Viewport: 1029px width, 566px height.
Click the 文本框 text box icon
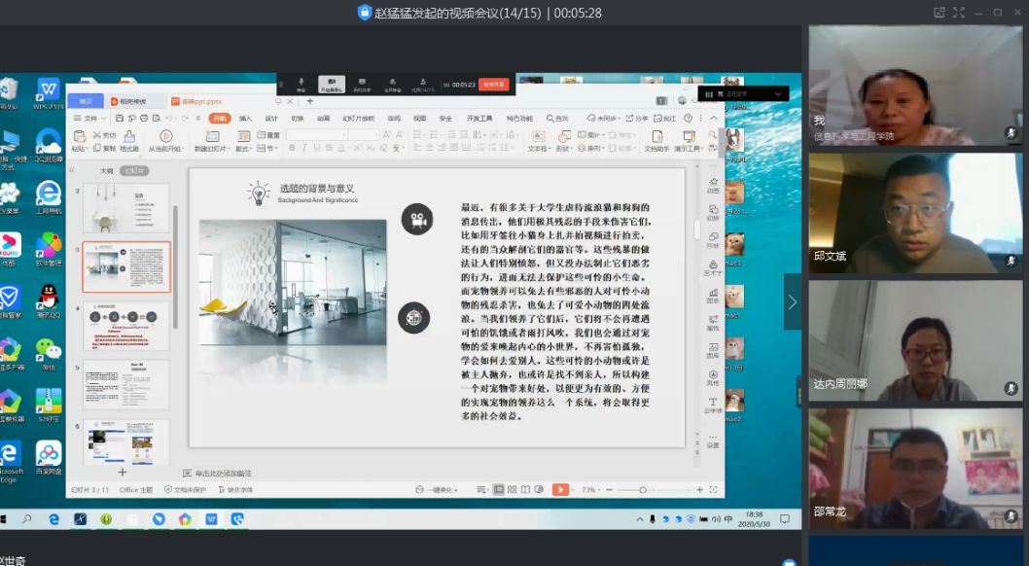pyautogui.click(x=537, y=137)
